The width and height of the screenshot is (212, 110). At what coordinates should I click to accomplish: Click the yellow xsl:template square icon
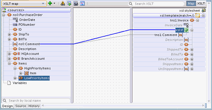197,16
